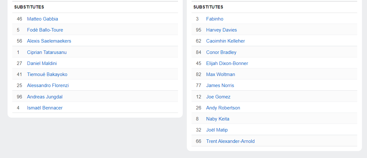
Task: View Joe Gomez's player details
Action: pyautogui.click(x=218, y=97)
